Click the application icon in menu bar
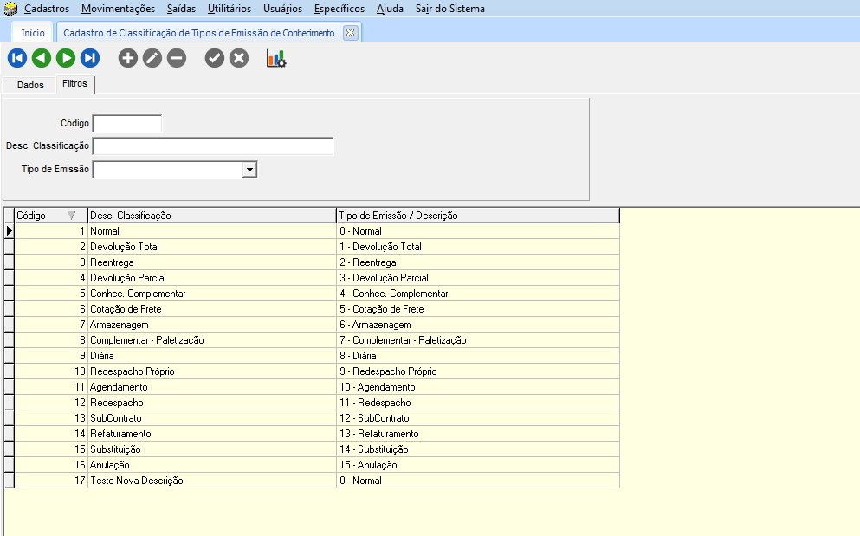 tap(10, 9)
